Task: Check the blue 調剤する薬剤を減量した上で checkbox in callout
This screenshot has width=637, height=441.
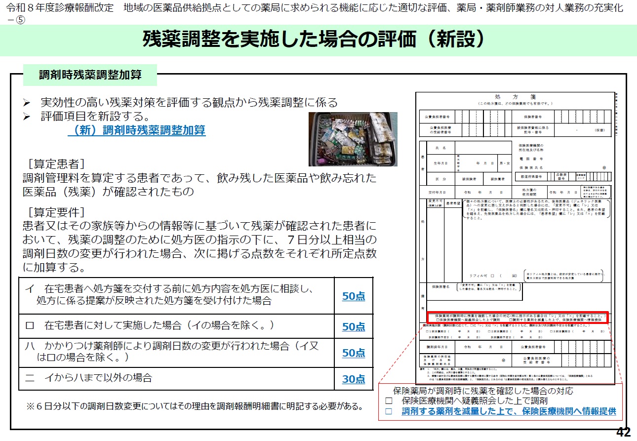Action: pyautogui.click(x=389, y=411)
